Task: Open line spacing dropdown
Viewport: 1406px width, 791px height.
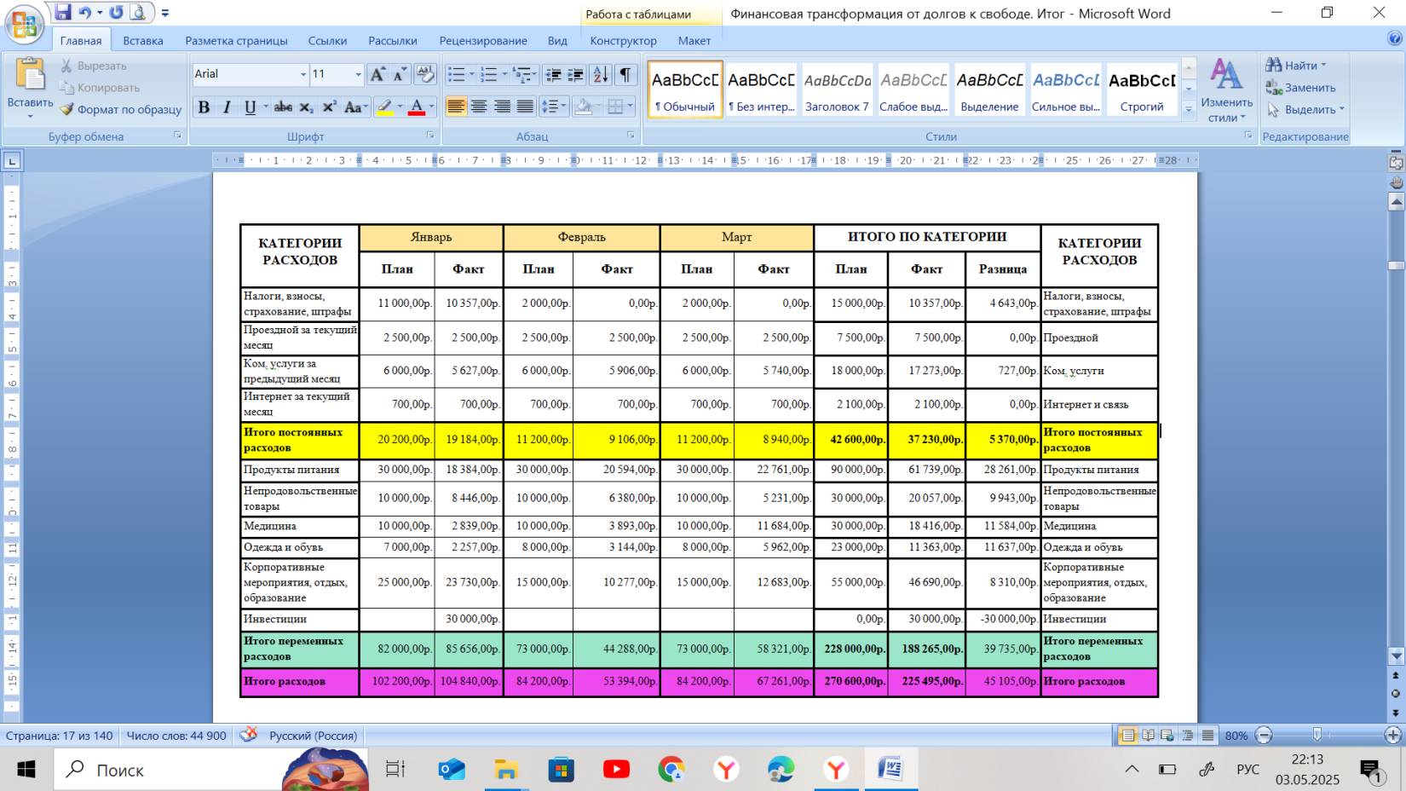Action: pyautogui.click(x=555, y=107)
